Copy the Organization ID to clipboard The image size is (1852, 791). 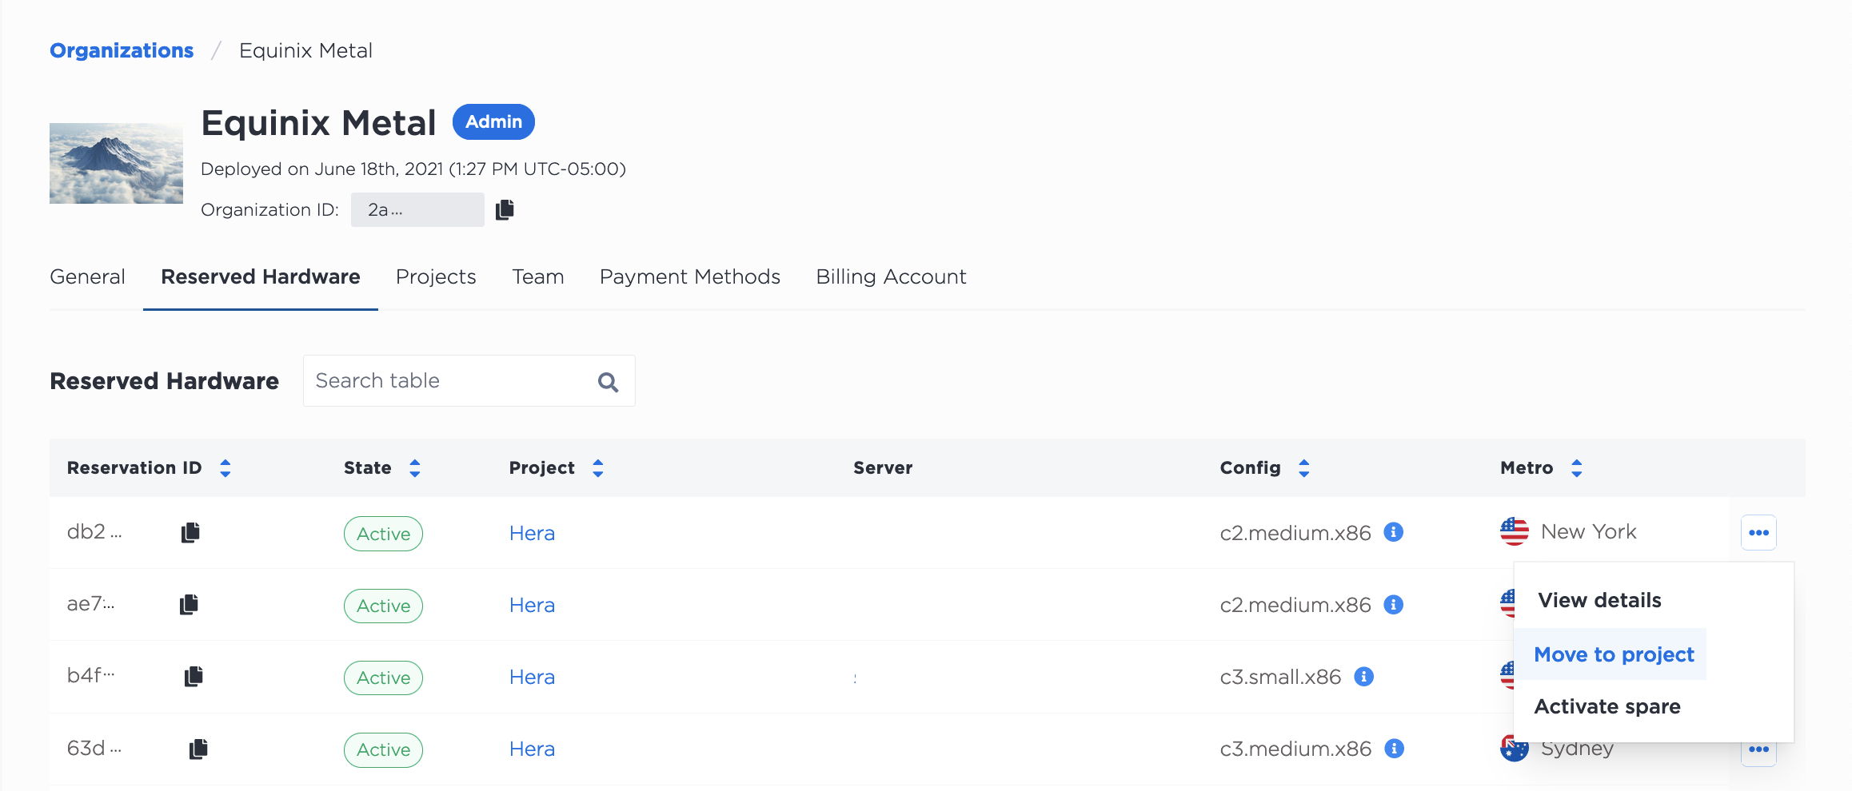pyautogui.click(x=505, y=209)
